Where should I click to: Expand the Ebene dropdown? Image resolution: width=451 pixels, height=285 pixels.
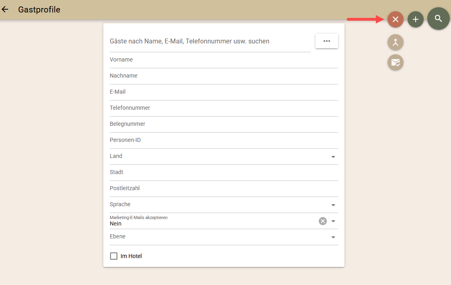[x=224, y=237]
